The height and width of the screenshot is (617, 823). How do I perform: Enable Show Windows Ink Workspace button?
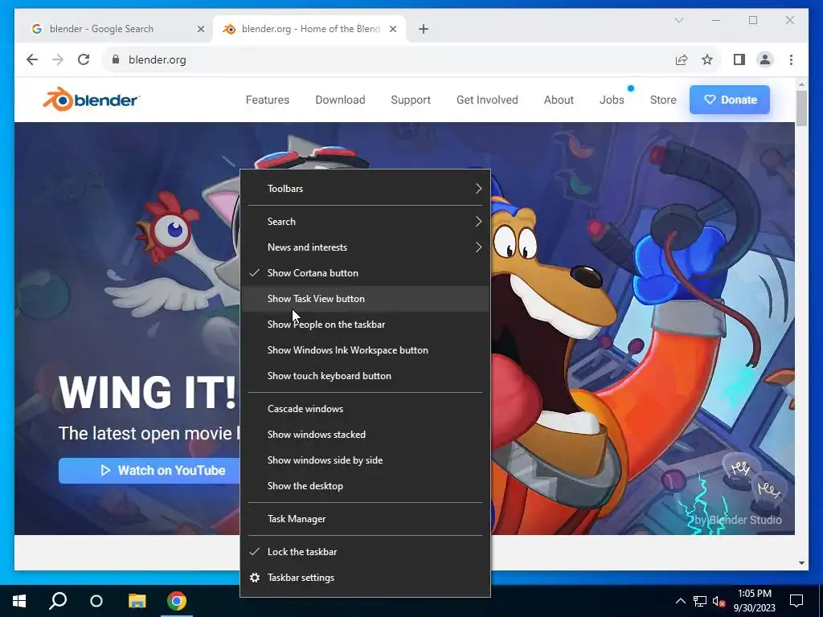coord(365,350)
